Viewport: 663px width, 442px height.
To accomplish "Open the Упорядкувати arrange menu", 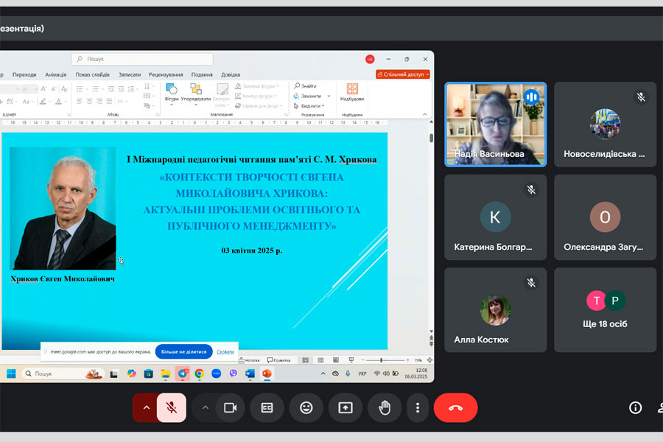I will tap(196, 94).
